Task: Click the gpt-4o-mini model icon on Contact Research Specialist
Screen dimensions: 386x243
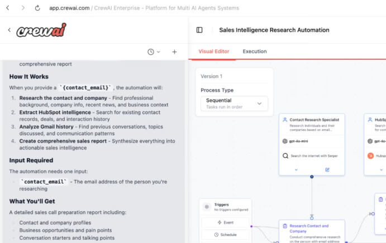Action: (x=285, y=141)
